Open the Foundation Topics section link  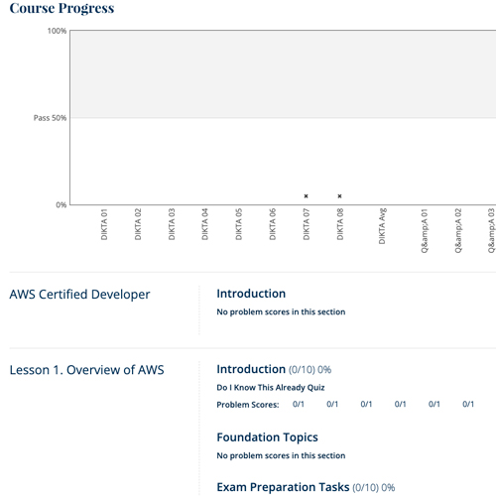[267, 437]
